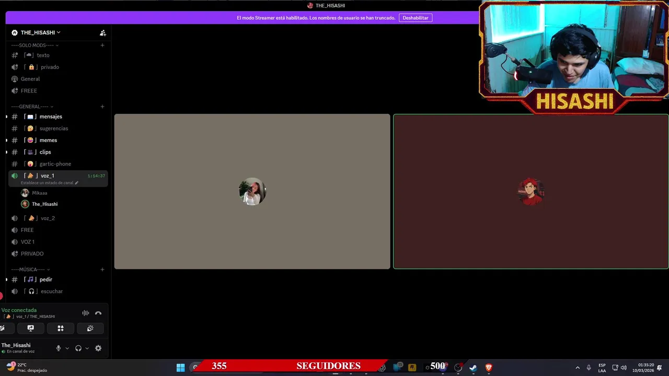Image resolution: width=669 pixels, height=376 pixels.
Task: Disconnect from voice with the hang-up icon
Action: tap(98, 313)
